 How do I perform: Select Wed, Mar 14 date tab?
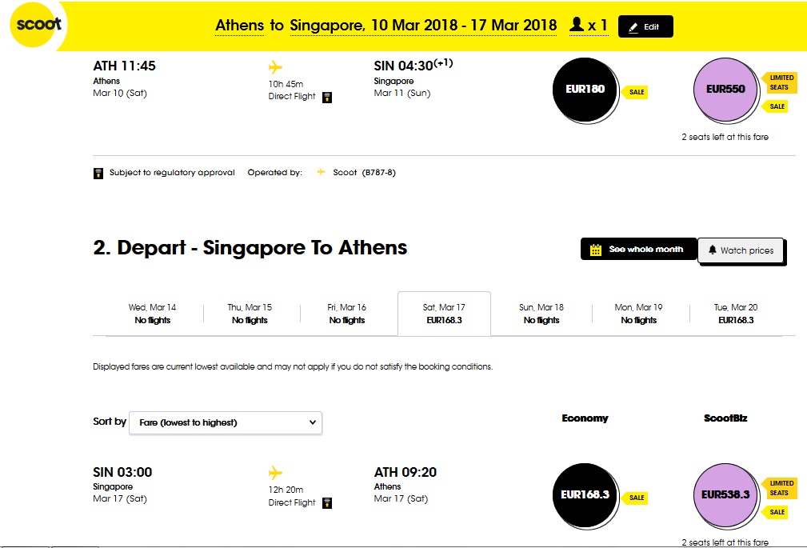[x=152, y=314]
